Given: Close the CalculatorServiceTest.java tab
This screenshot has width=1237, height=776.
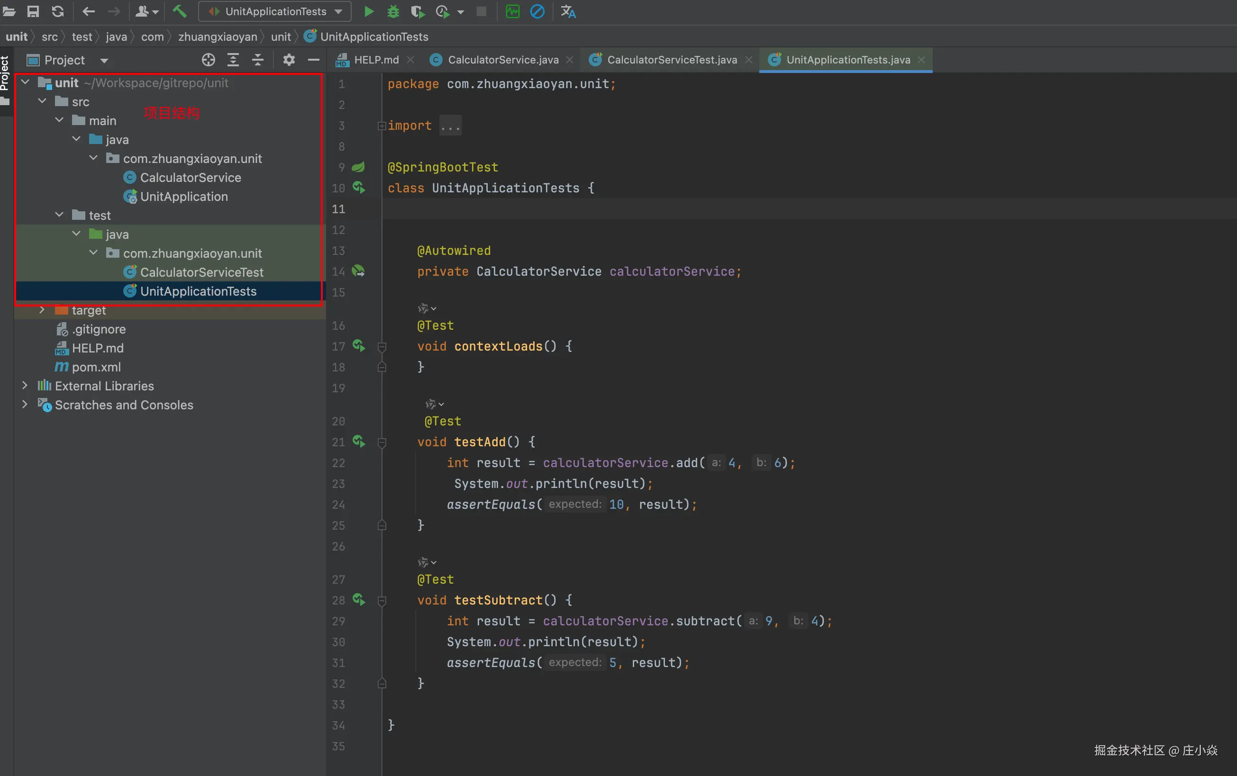Looking at the screenshot, I should pos(749,60).
